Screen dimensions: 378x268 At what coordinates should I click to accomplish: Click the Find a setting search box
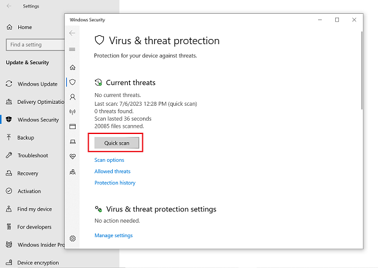click(35, 45)
